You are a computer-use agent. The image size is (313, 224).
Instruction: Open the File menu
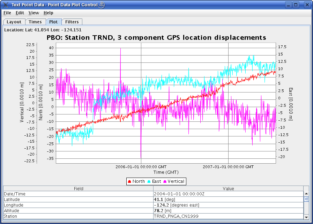click(7, 13)
